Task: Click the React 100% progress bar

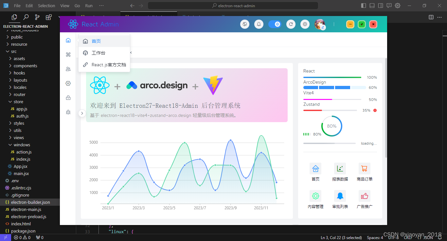Action: pos(332,77)
